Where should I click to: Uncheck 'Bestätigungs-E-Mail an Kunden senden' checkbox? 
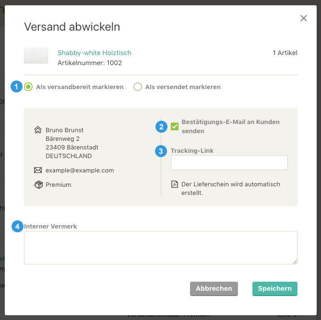click(x=175, y=126)
